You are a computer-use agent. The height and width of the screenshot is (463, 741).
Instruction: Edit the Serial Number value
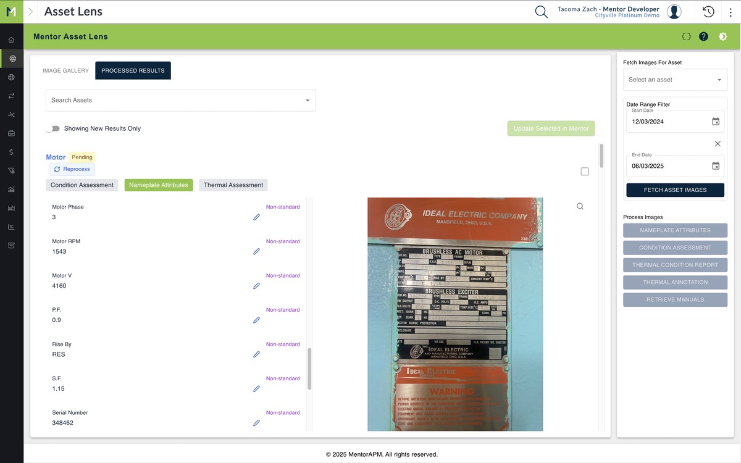tap(256, 423)
